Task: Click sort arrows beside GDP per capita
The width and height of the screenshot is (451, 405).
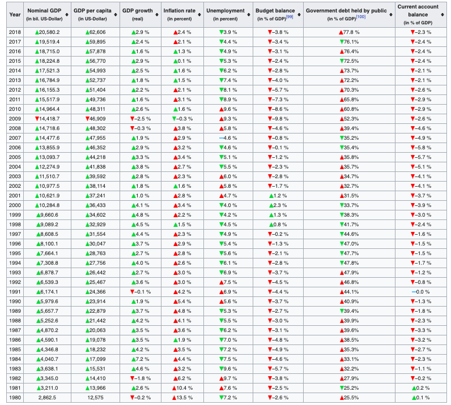Action: click(116, 14)
